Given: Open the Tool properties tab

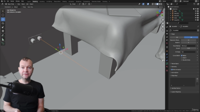Looking at the screenshot, I should pos(167,27).
